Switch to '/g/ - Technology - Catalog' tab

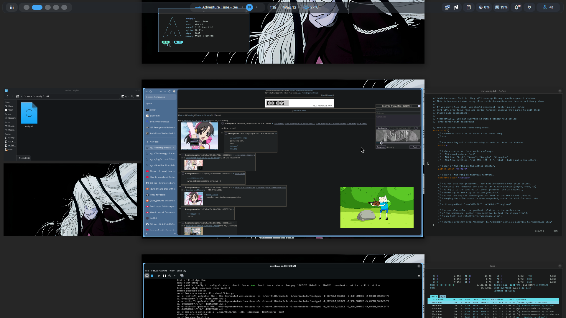(x=161, y=153)
